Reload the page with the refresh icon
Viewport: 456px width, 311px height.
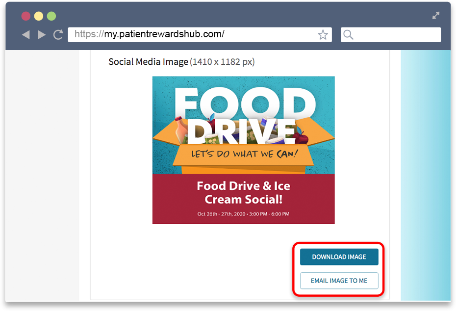coord(58,35)
